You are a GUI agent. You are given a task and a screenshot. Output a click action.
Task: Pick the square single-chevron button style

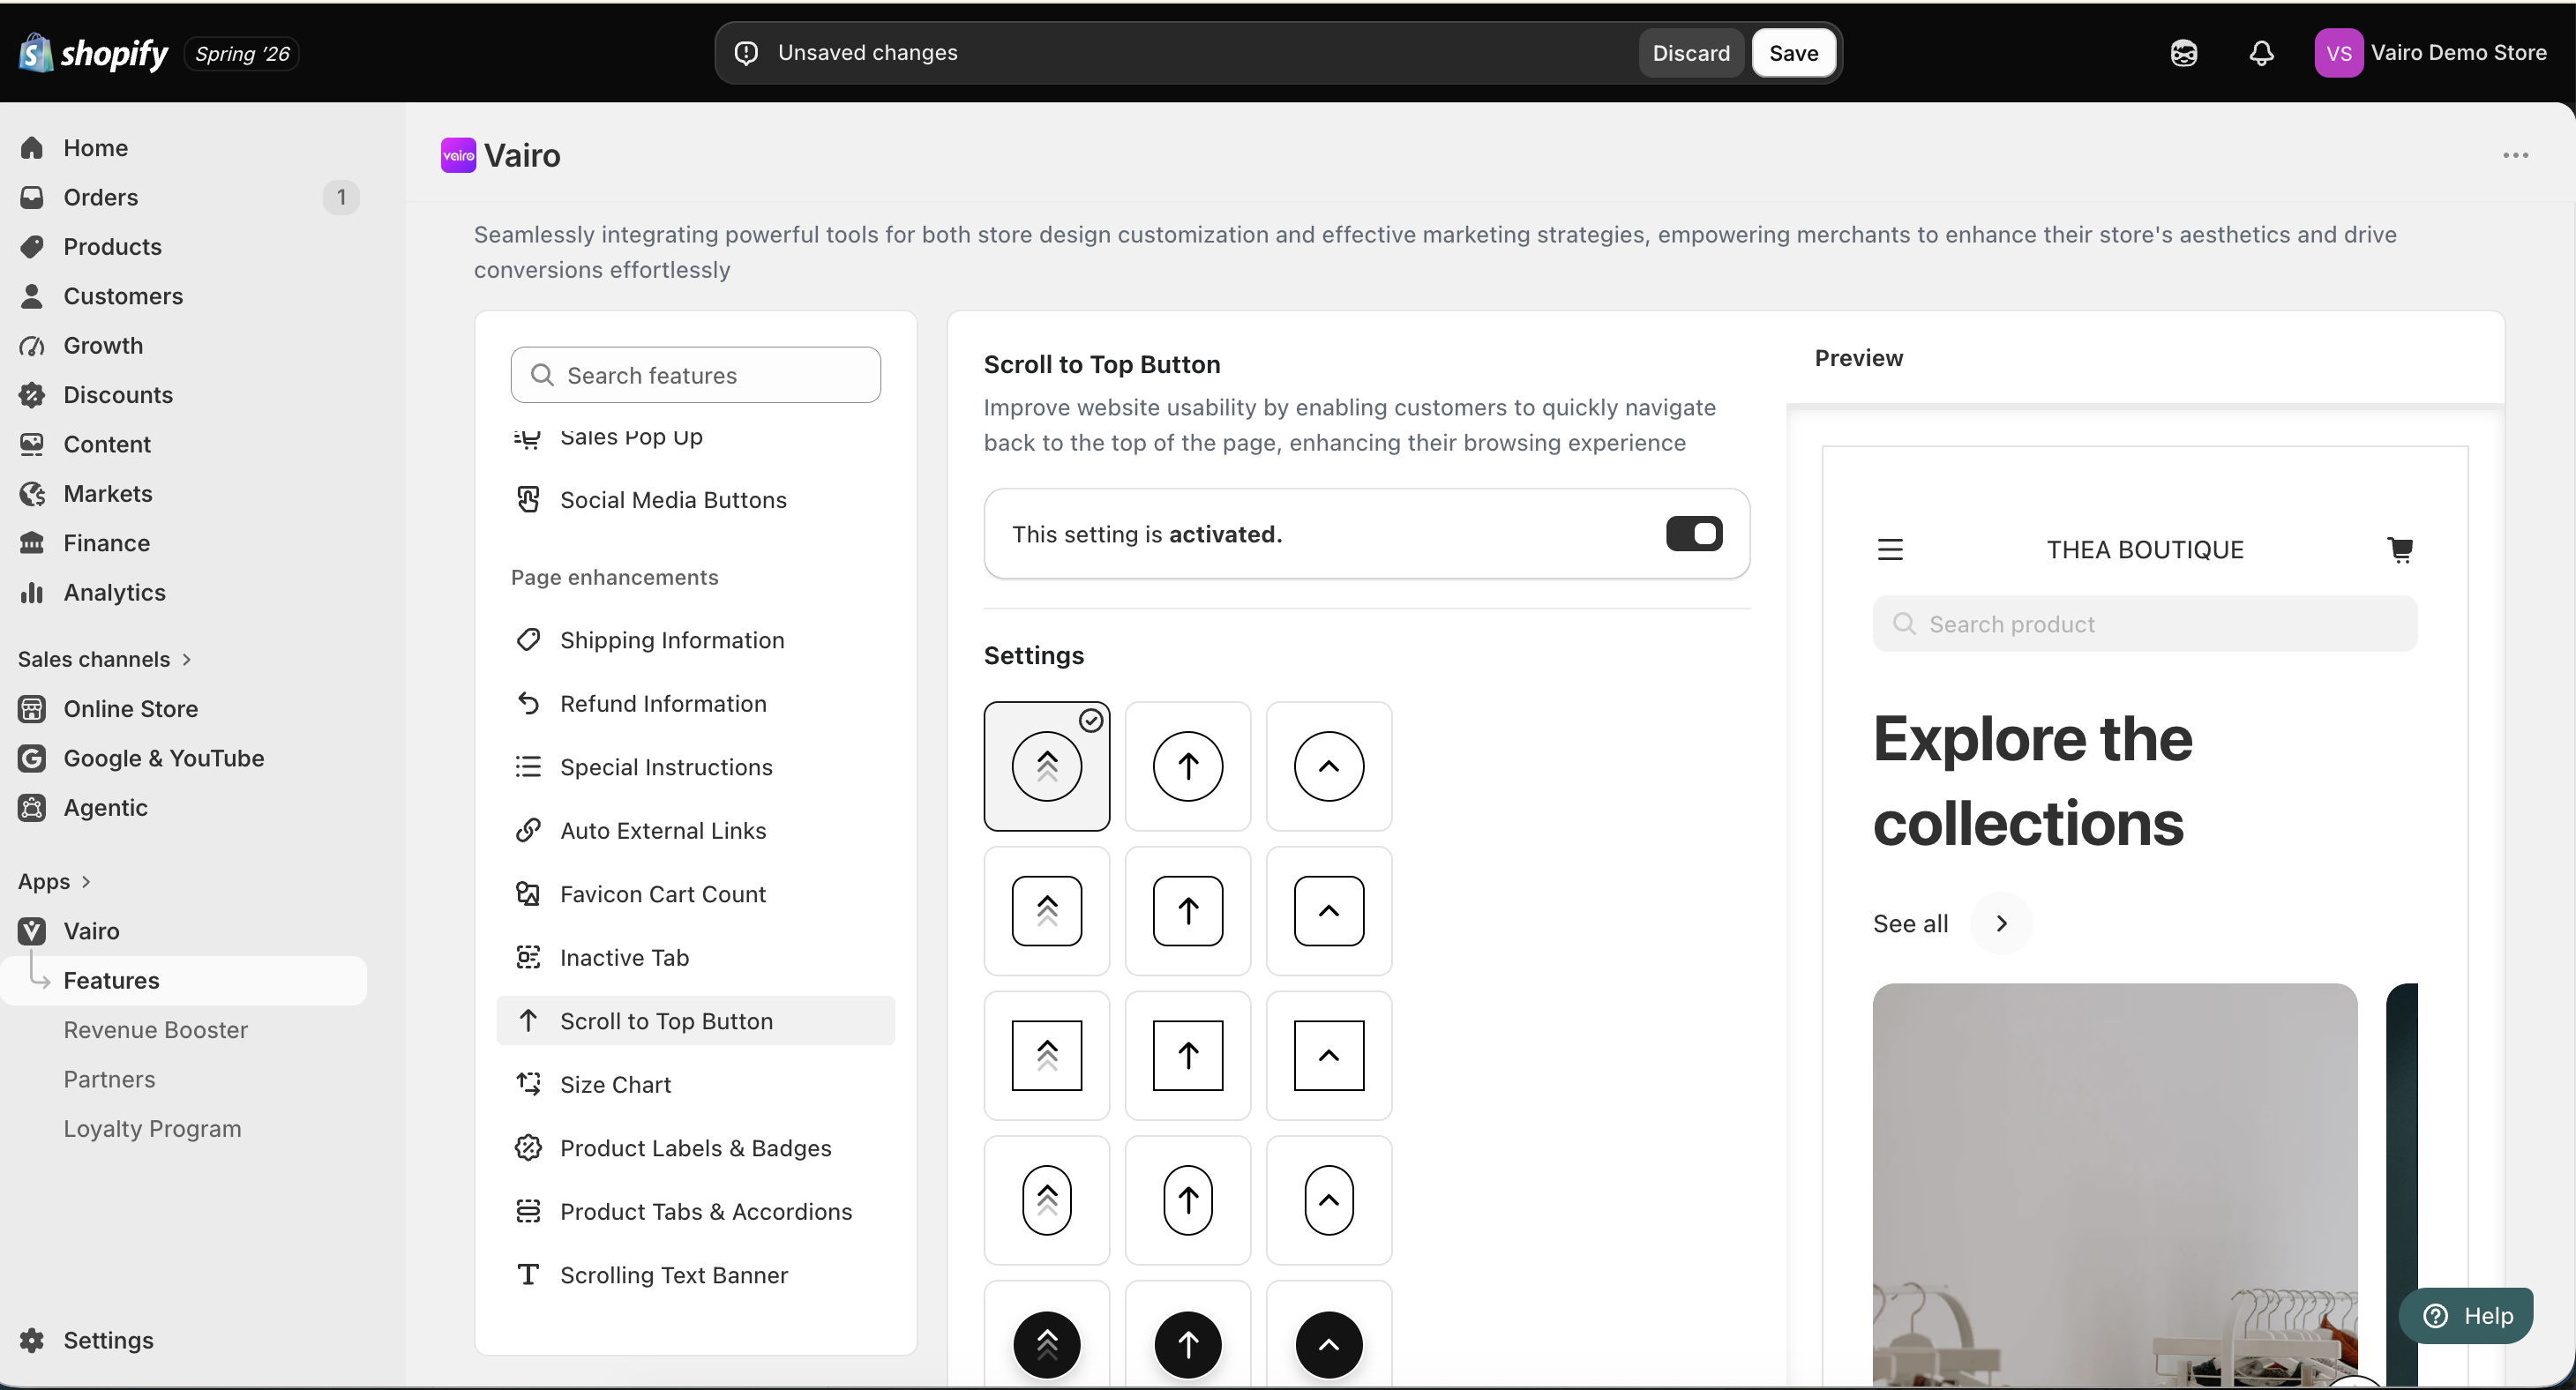pos(1329,1055)
